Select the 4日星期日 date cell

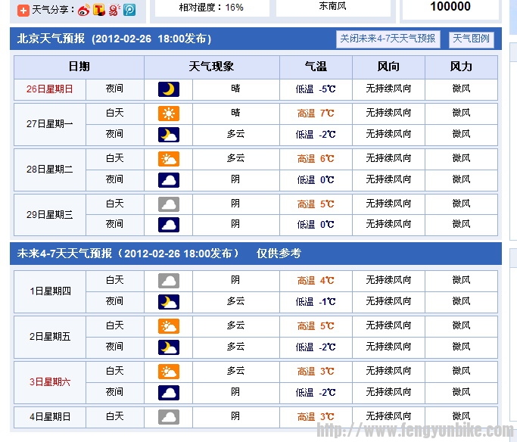click(x=50, y=417)
